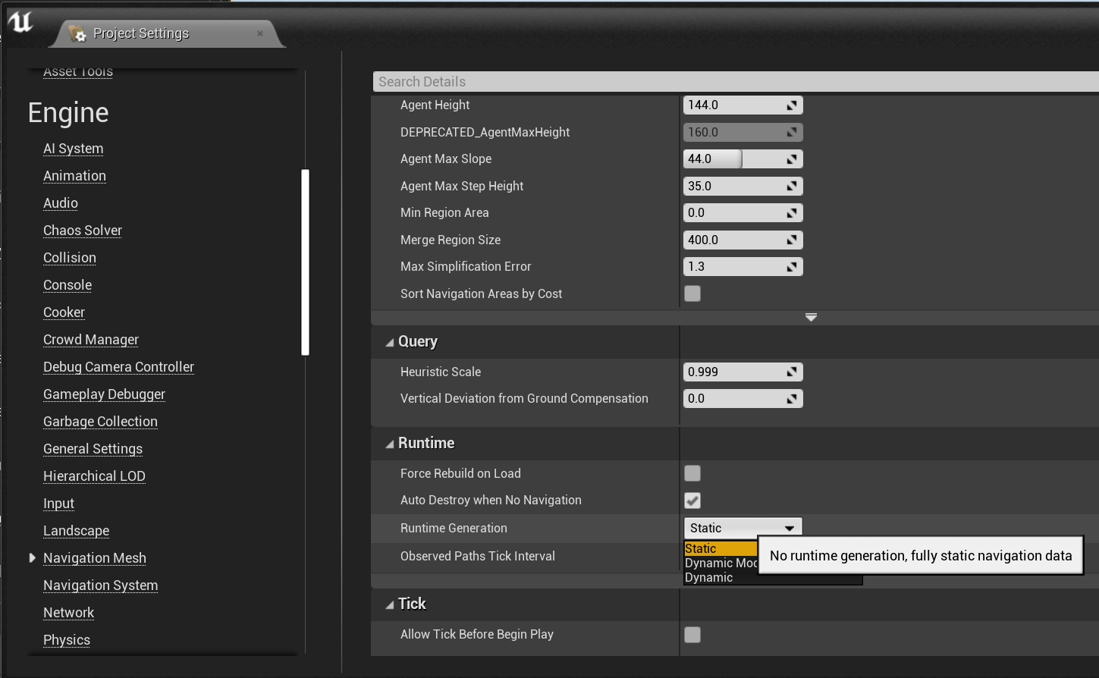1099x678 pixels.
Task: Choose Dynamic Modifiers Only option
Action: [x=721, y=563]
